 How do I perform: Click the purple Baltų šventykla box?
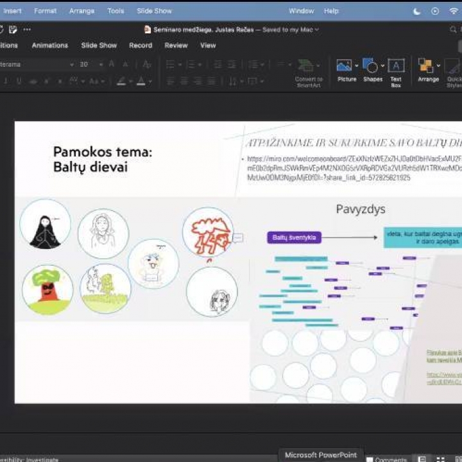click(294, 237)
